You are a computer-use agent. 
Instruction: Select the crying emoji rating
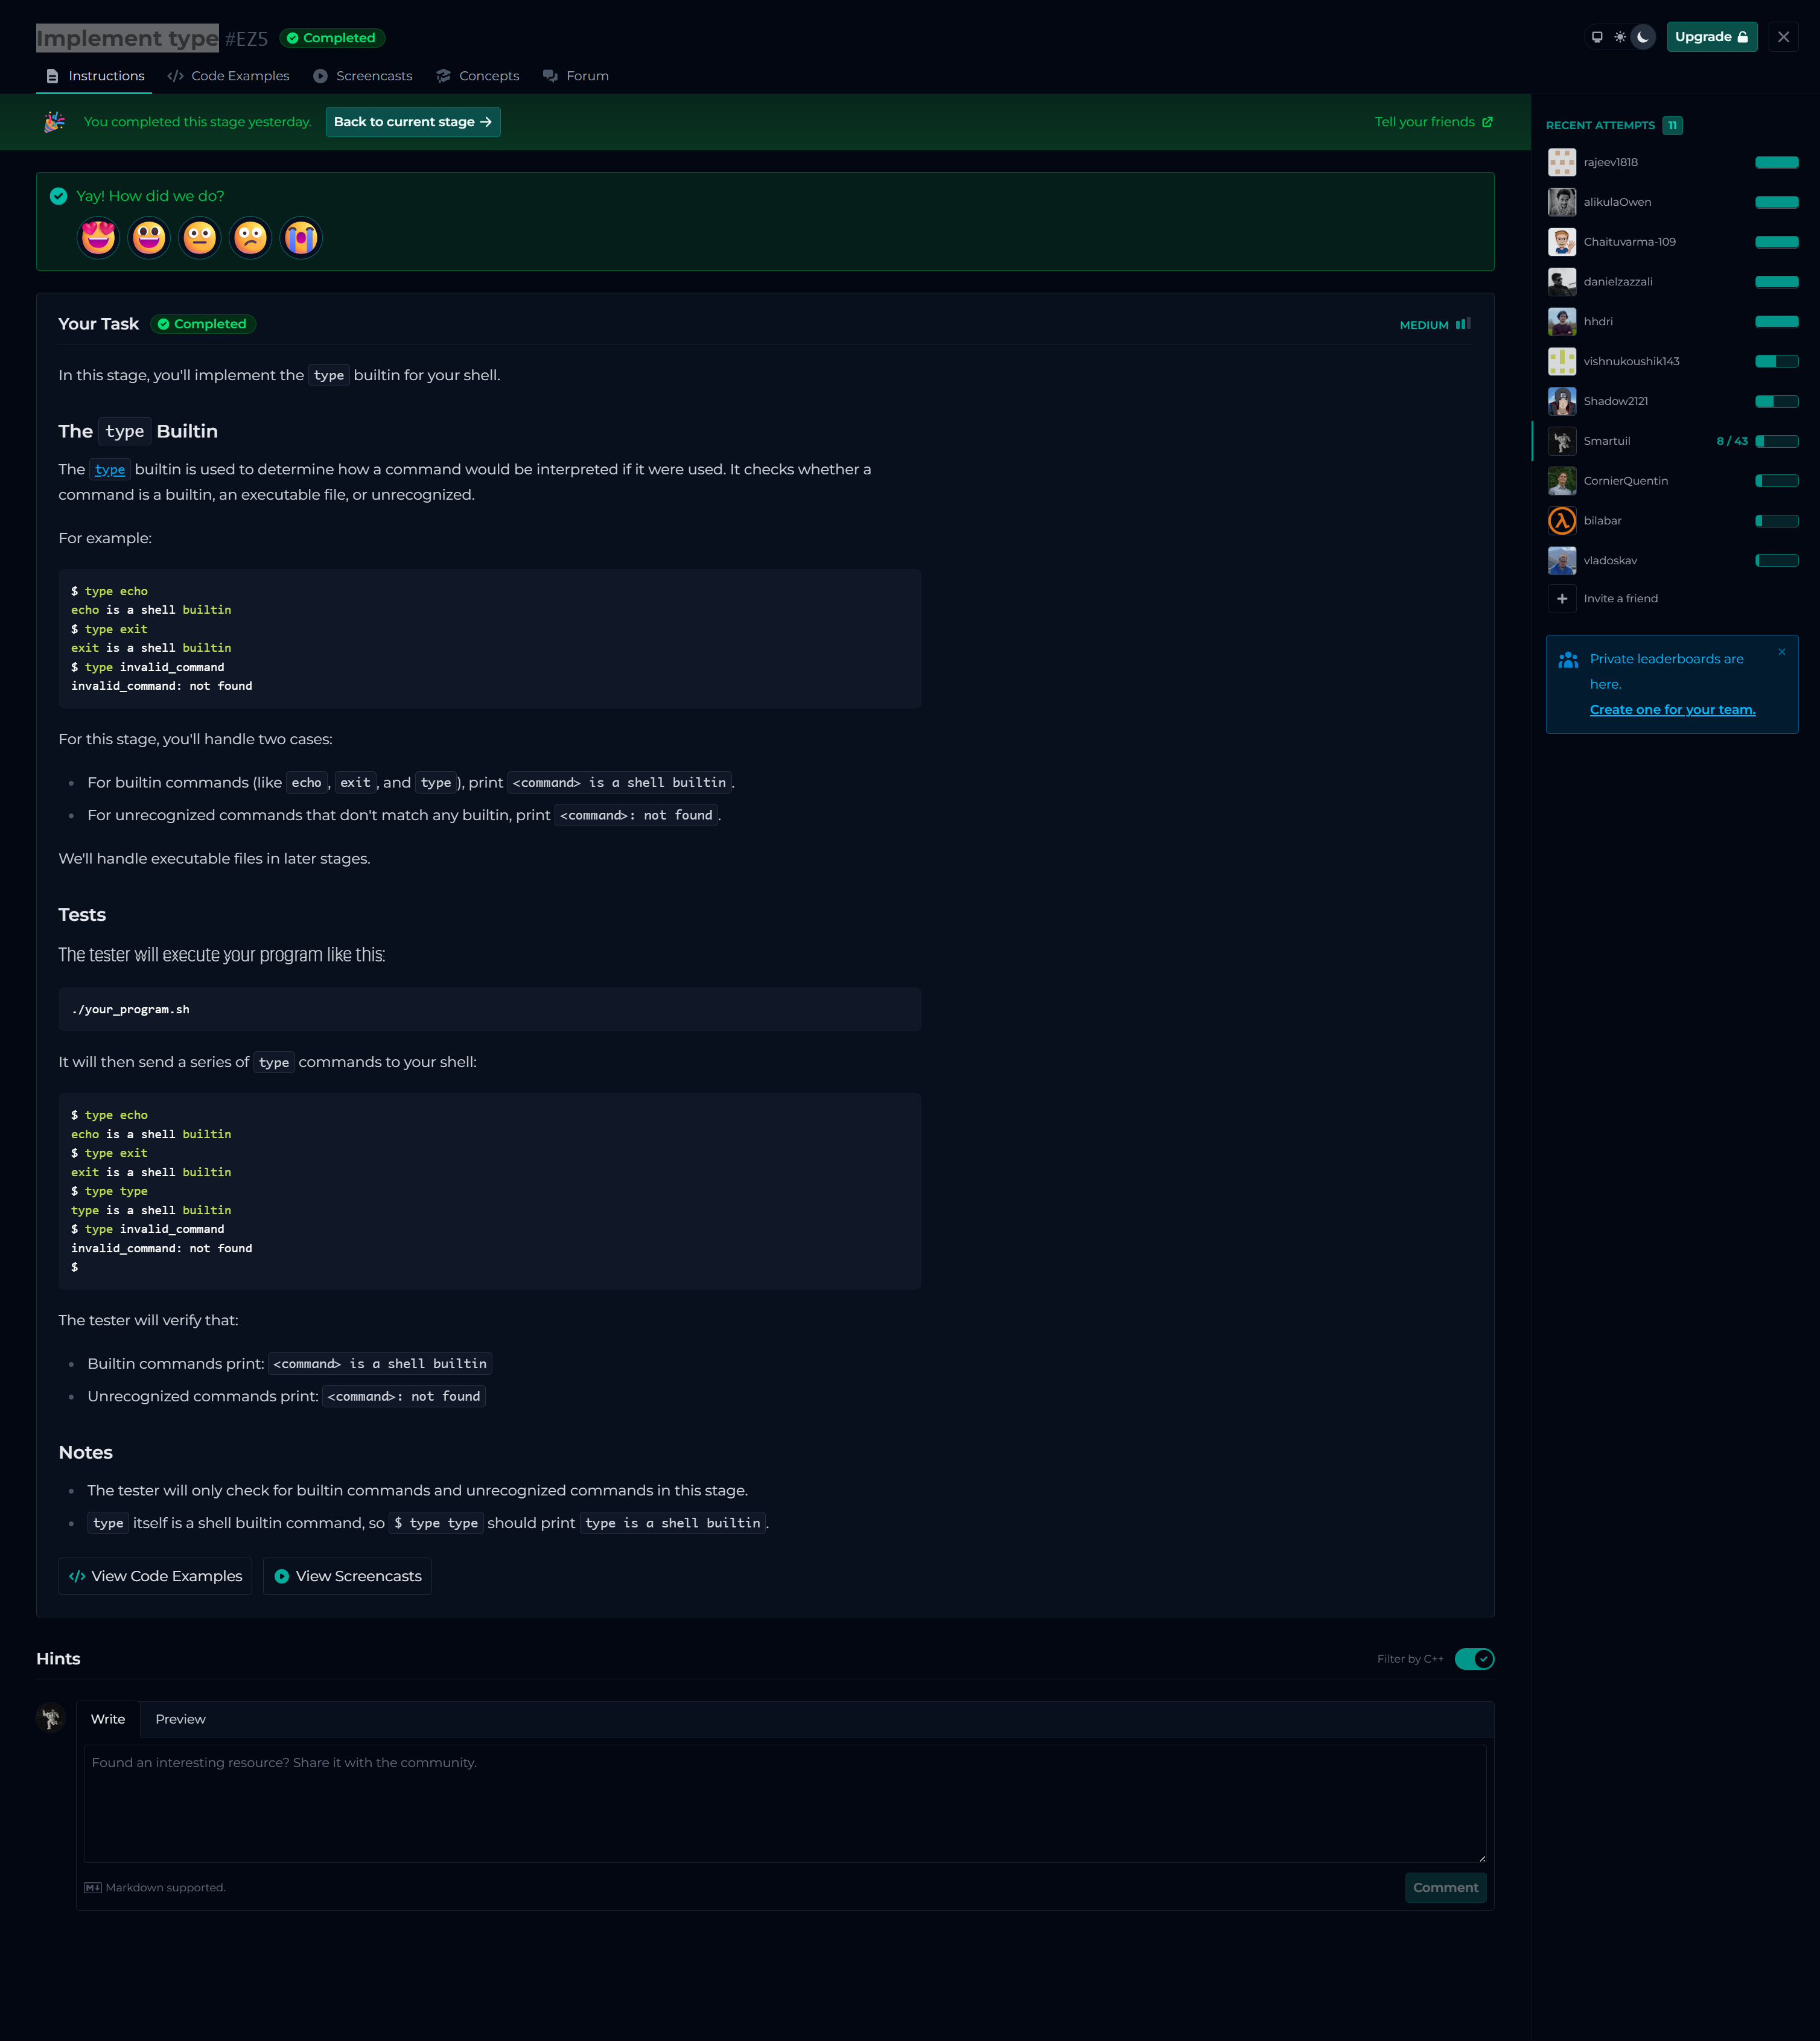pyautogui.click(x=300, y=238)
